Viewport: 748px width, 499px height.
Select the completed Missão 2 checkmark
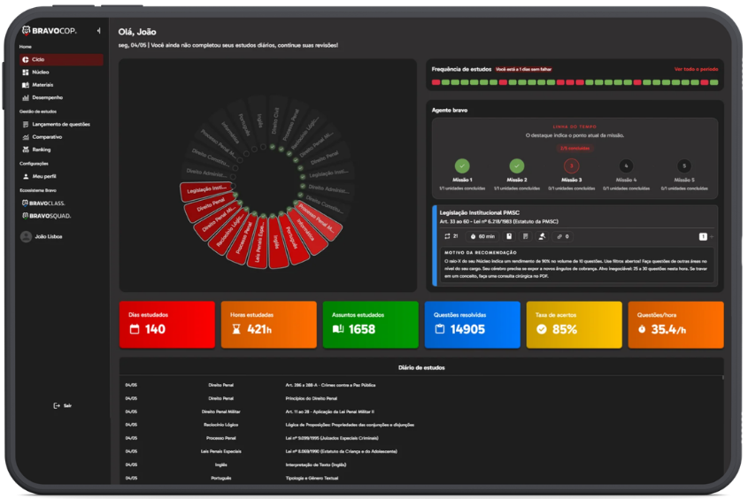click(517, 165)
